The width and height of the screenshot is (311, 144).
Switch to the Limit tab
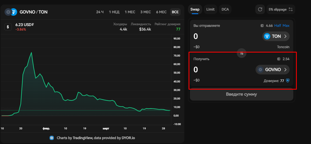pos(211,9)
